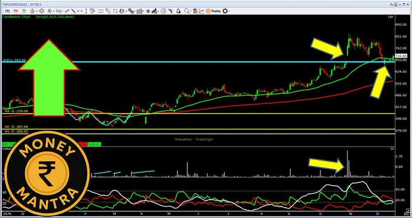Screen dimensions: 412x218
Task: Click the 'Candlestick Chart' label
Action: pos(16,17)
